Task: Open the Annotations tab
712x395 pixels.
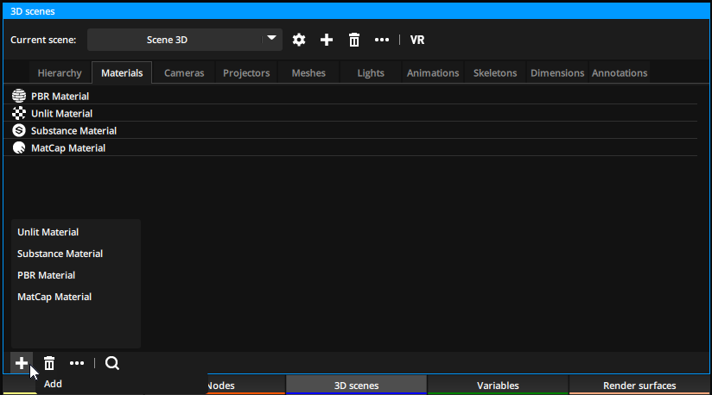Action: coord(620,73)
